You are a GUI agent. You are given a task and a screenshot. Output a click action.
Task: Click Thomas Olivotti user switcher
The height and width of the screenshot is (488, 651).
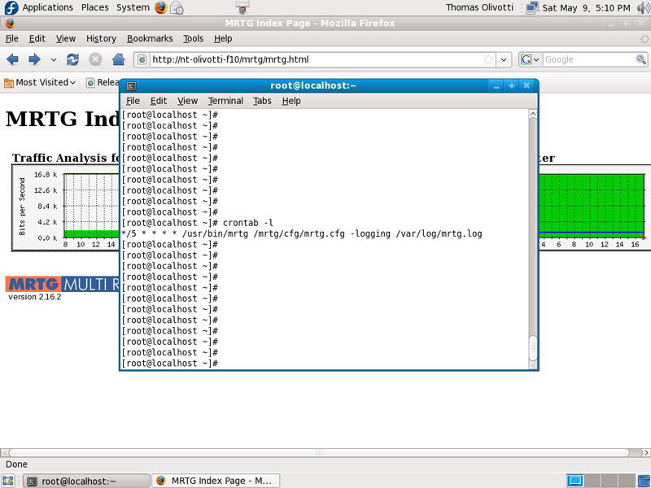coord(479,7)
